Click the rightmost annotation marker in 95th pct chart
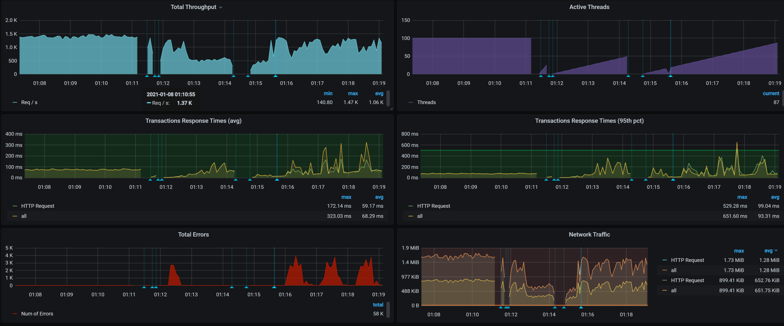 673,179
